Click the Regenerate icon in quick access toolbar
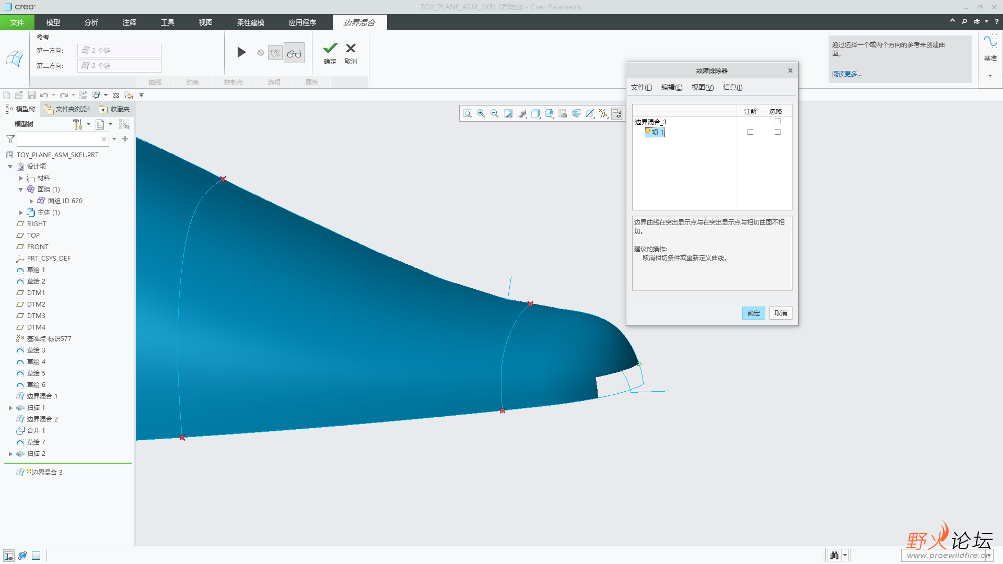 pyautogui.click(x=83, y=95)
